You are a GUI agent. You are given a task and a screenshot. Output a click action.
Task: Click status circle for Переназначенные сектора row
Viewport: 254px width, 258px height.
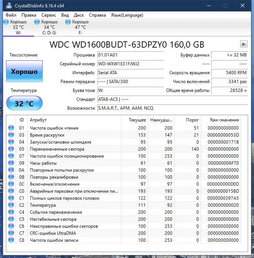(11, 149)
